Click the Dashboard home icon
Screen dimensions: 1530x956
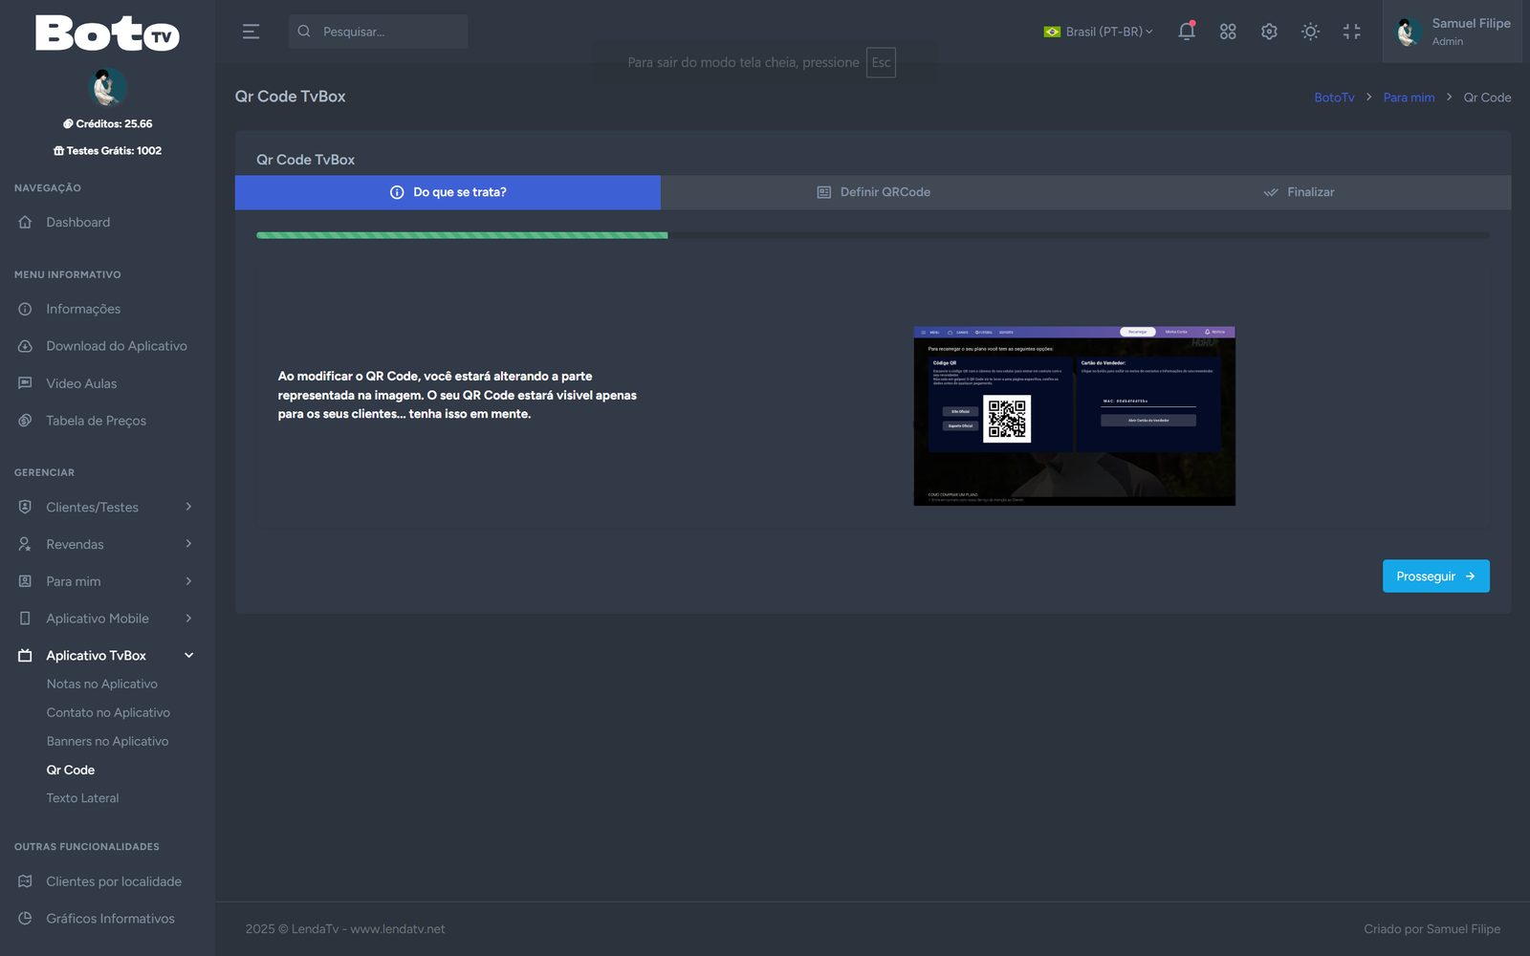[26, 223]
